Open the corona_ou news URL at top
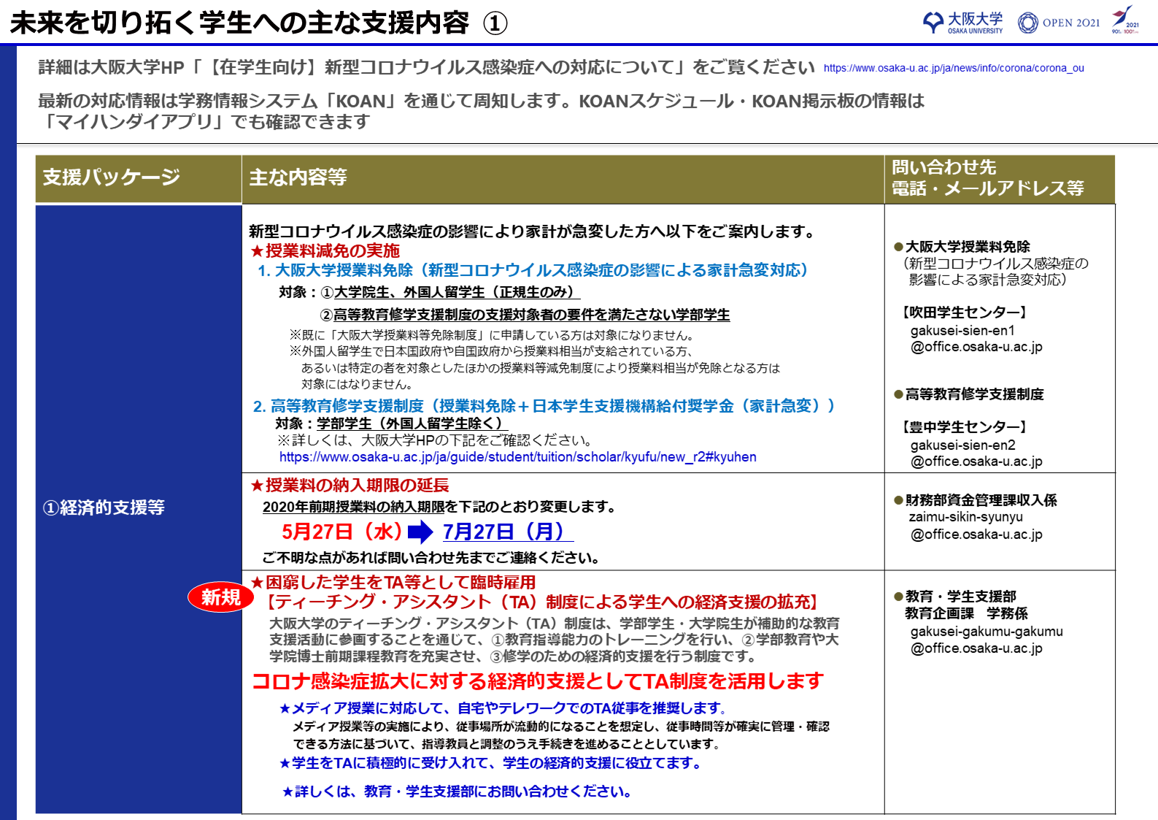 point(953,68)
